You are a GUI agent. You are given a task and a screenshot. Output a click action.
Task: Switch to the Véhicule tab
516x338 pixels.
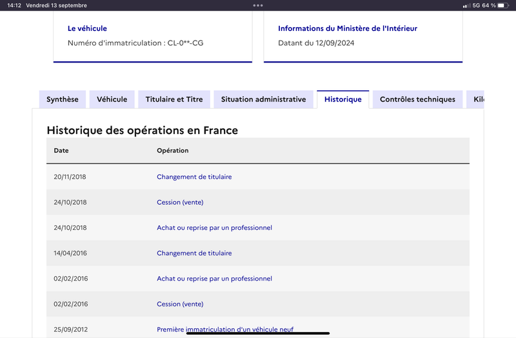[x=112, y=99]
